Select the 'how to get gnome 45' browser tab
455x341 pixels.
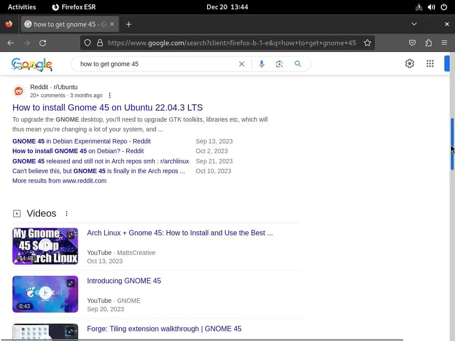(x=70, y=24)
